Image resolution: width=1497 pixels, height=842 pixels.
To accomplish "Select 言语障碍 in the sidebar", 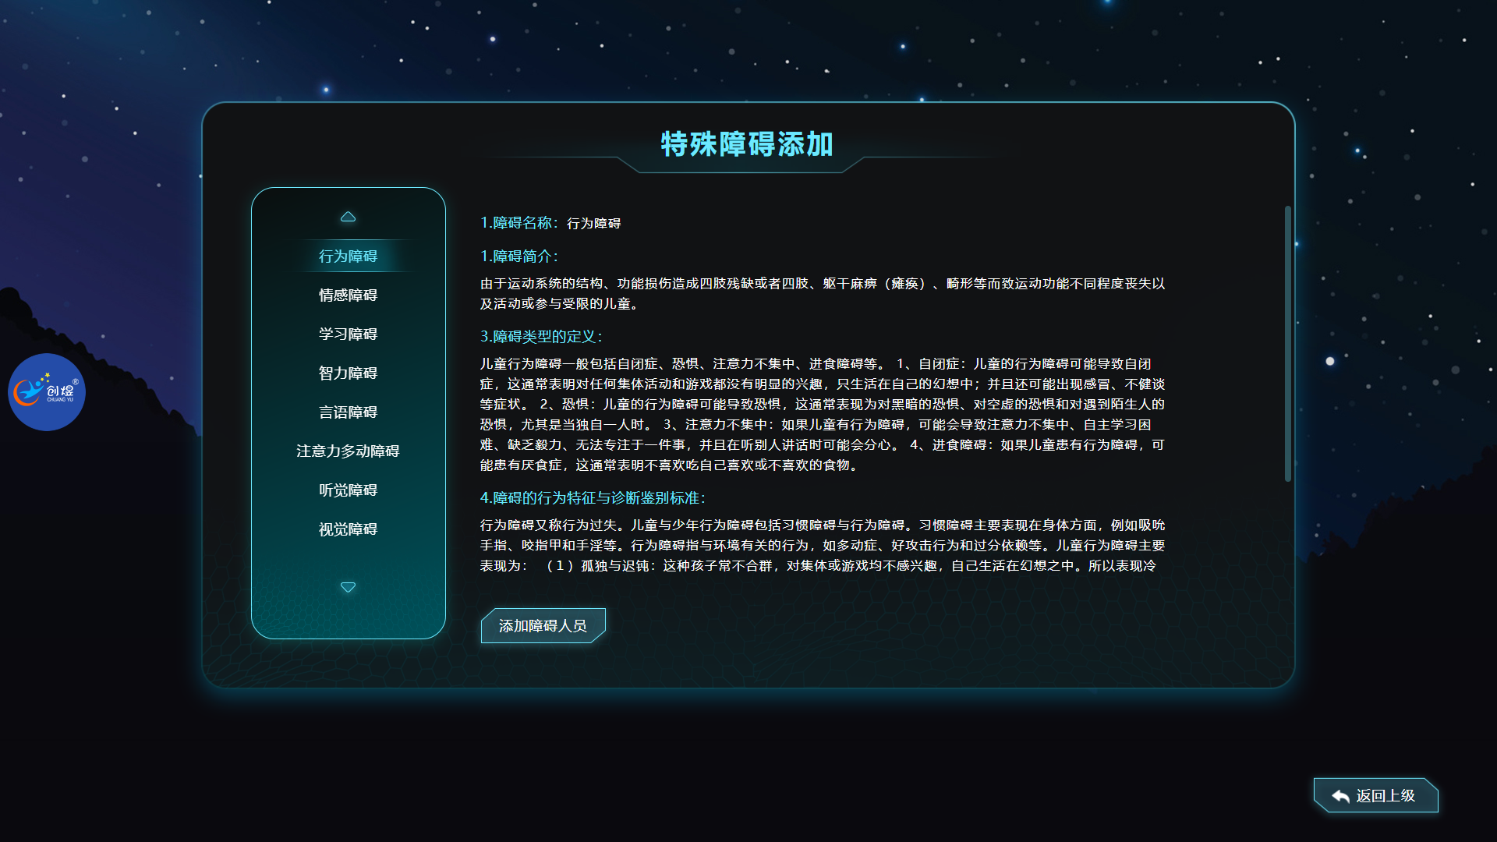I will (x=348, y=412).
